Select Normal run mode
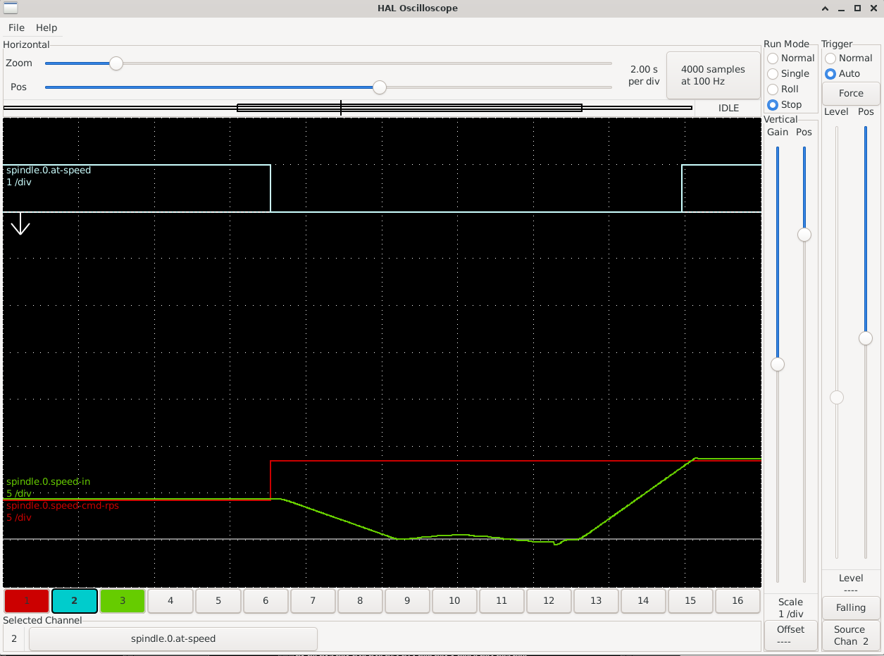Viewport: 884px width, 656px height. coord(790,58)
